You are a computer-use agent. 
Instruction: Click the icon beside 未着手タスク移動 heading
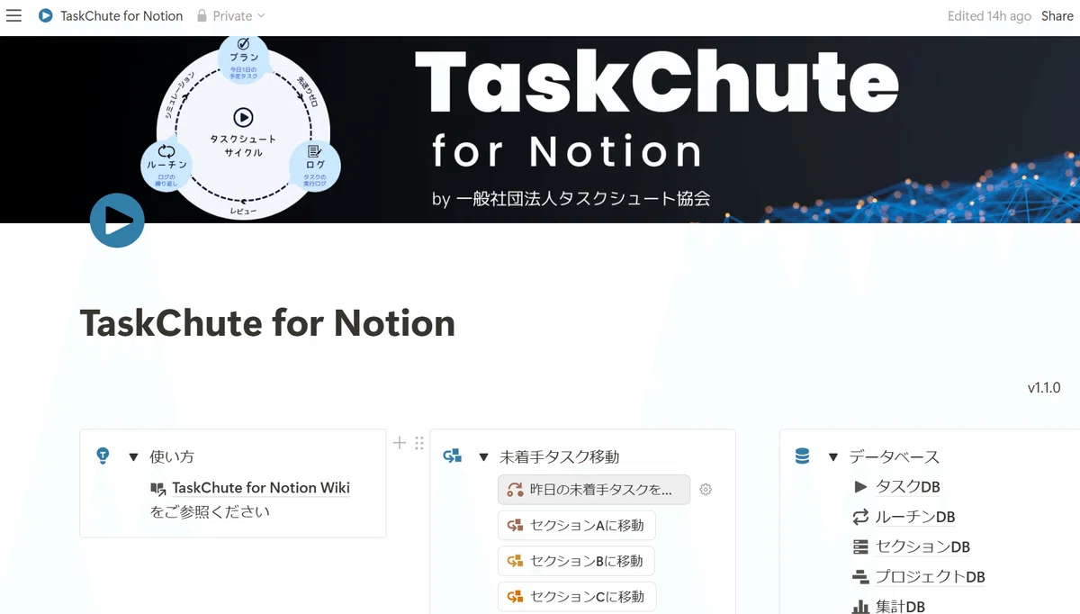(453, 456)
